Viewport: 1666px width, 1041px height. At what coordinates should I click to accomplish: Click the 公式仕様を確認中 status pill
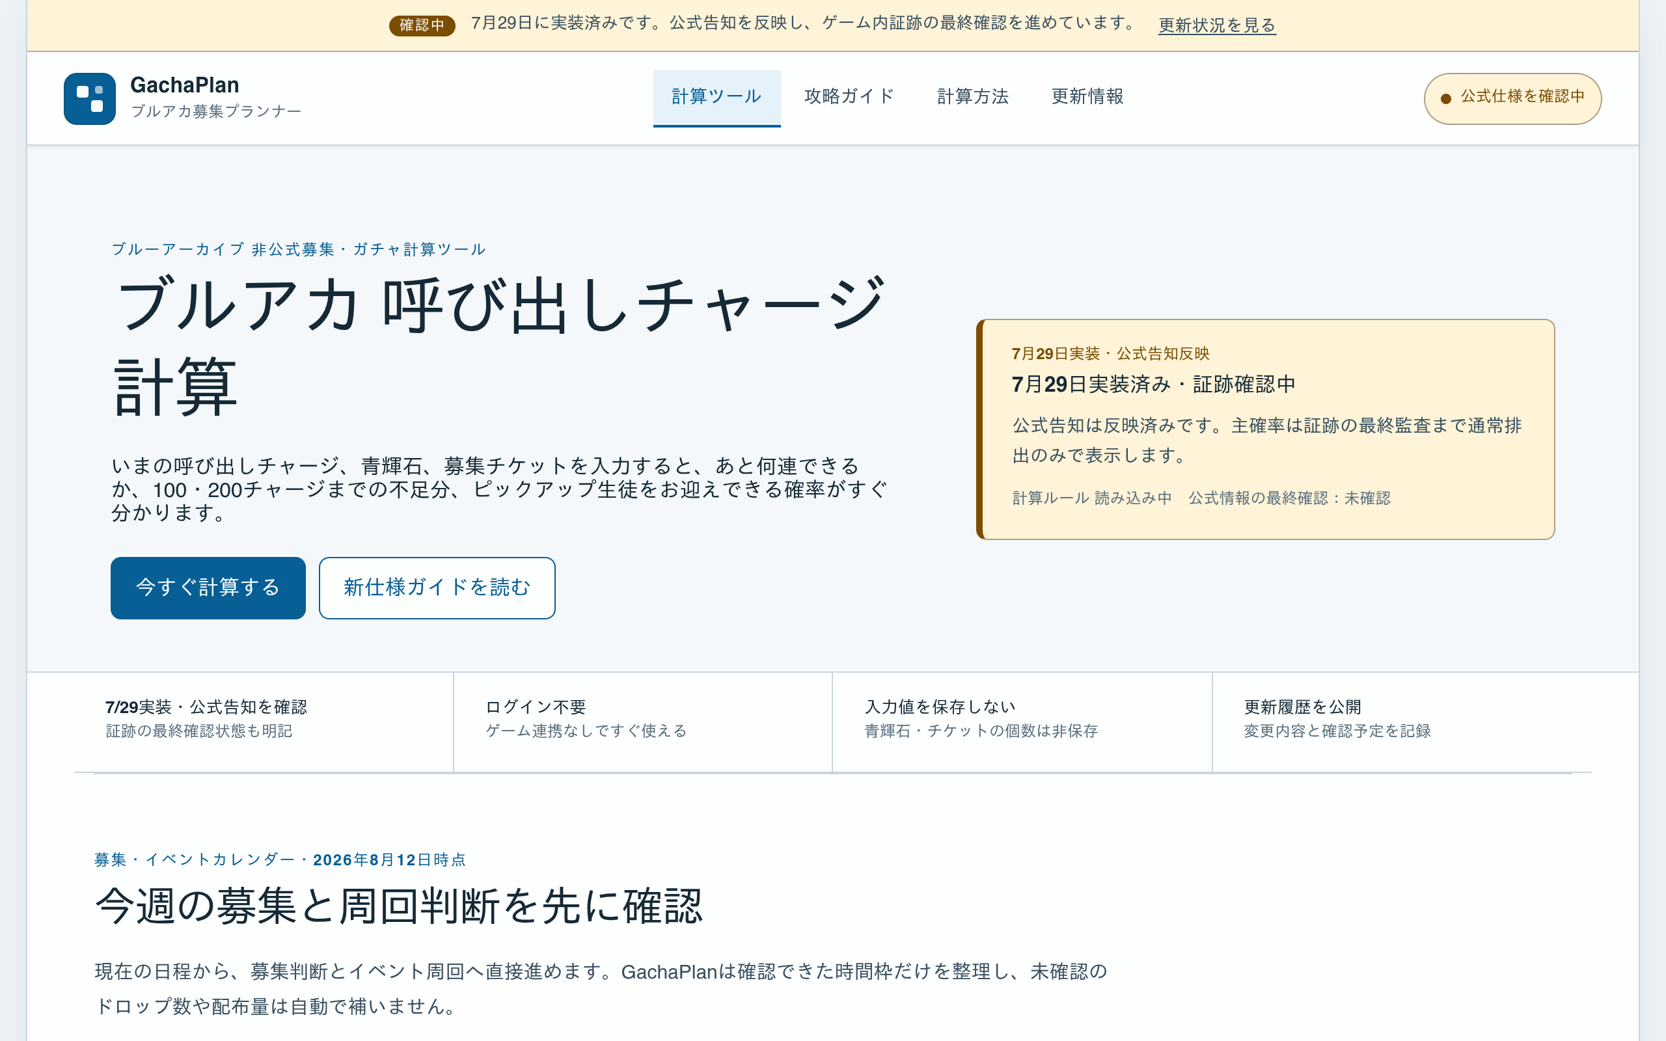(1512, 98)
